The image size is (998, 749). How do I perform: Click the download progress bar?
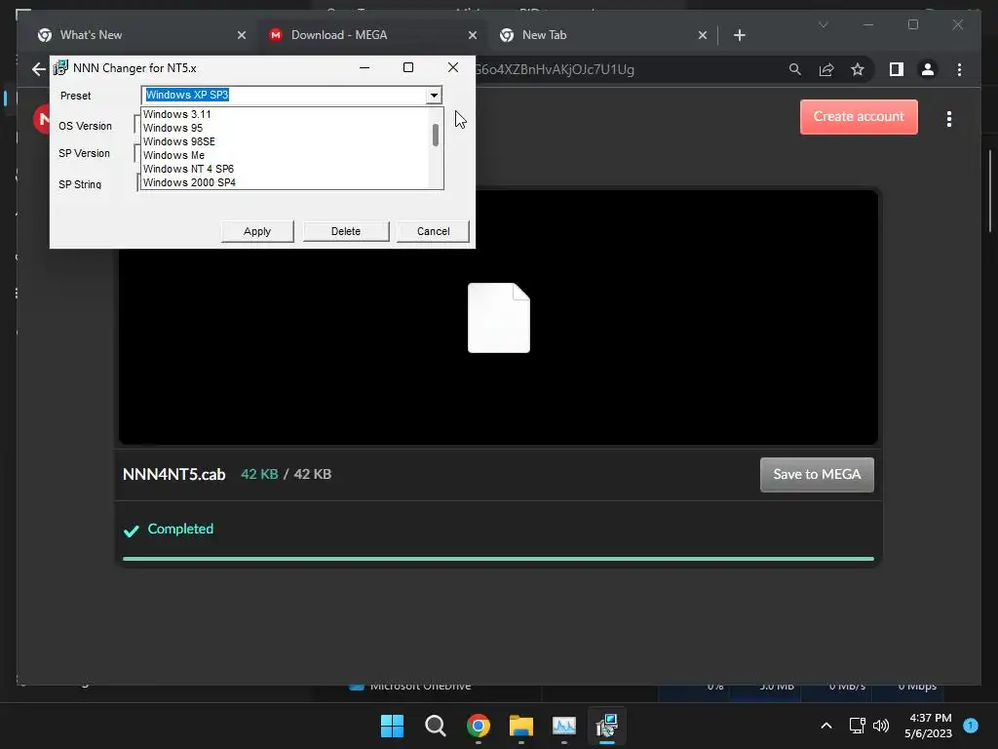(x=498, y=559)
